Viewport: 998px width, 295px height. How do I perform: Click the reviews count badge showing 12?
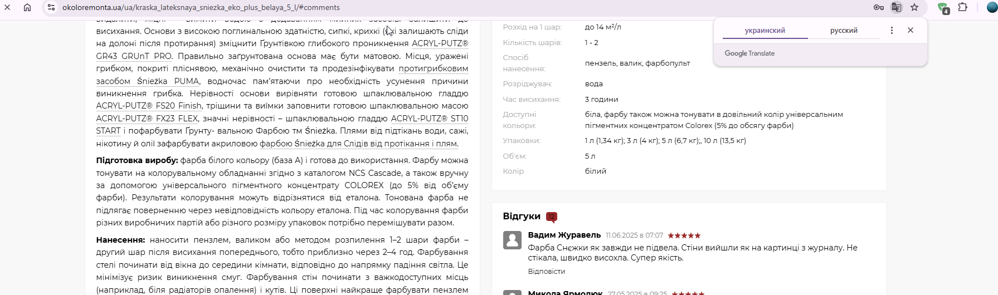click(x=552, y=217)
